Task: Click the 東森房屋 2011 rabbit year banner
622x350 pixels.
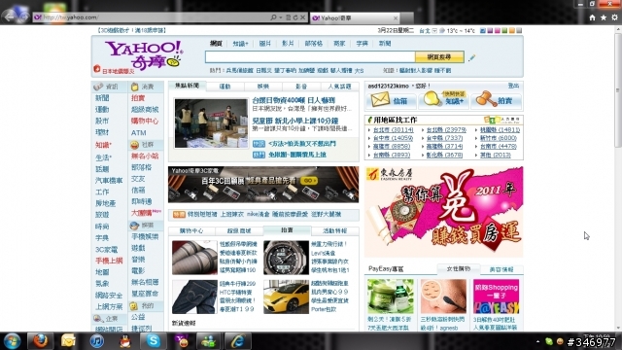Action: [443, 212]
